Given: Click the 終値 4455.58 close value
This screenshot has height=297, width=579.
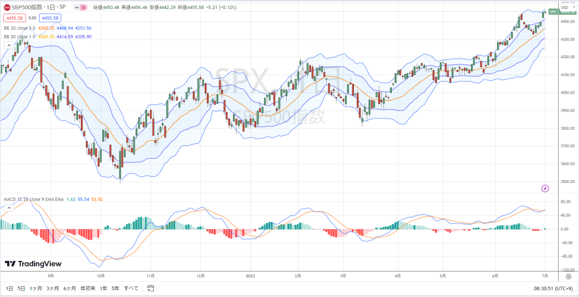Looking at the screenshot, I should coord(191,7).
